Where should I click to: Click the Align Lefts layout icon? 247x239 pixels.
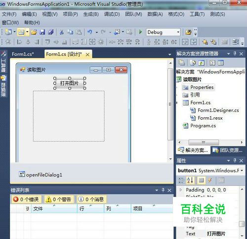coord(19,42)
